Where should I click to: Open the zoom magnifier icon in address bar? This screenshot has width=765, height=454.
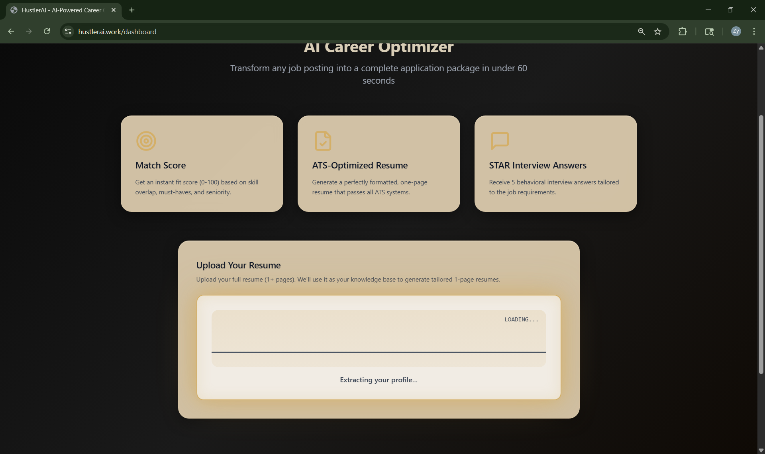[x=641, y=31]
